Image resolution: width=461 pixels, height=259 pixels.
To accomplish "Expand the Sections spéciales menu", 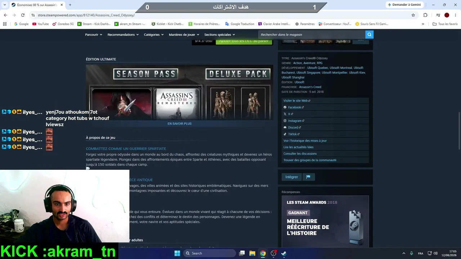I will pyautogui.click(x=220, y=35).
